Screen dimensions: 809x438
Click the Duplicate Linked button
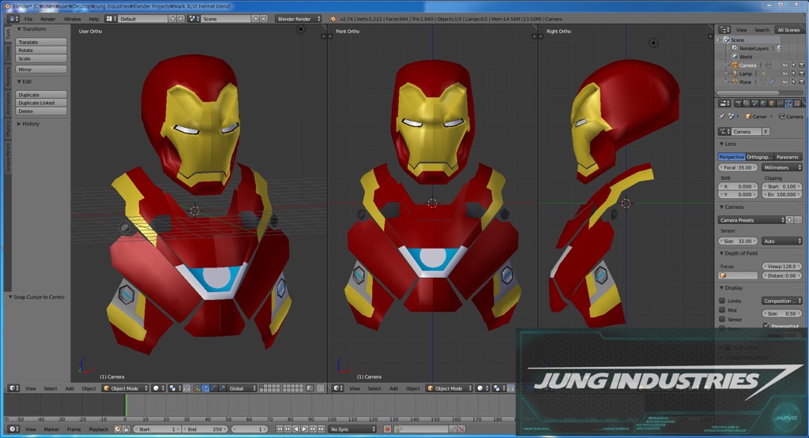click(41, 103)
